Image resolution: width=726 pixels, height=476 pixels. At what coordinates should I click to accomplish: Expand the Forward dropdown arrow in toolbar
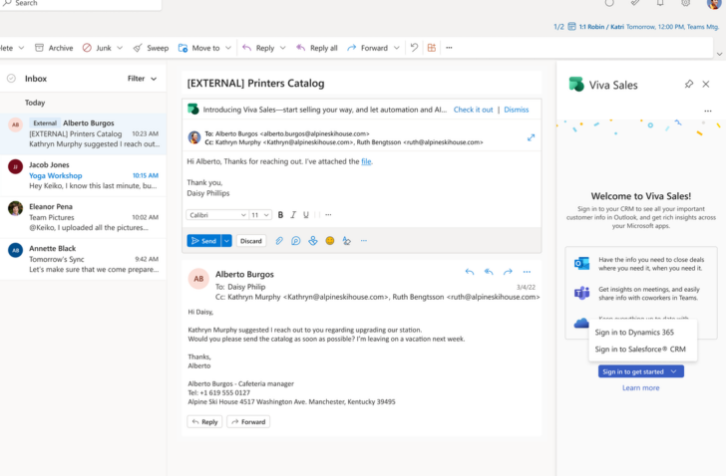point(397,48)
